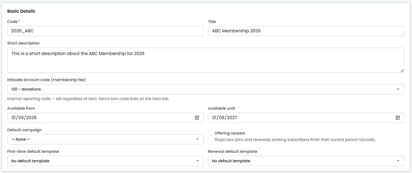The height and width of the screenshot is (173, 412).
Task: Open the Available from calendar picker icon
Action: pos(197,118)
